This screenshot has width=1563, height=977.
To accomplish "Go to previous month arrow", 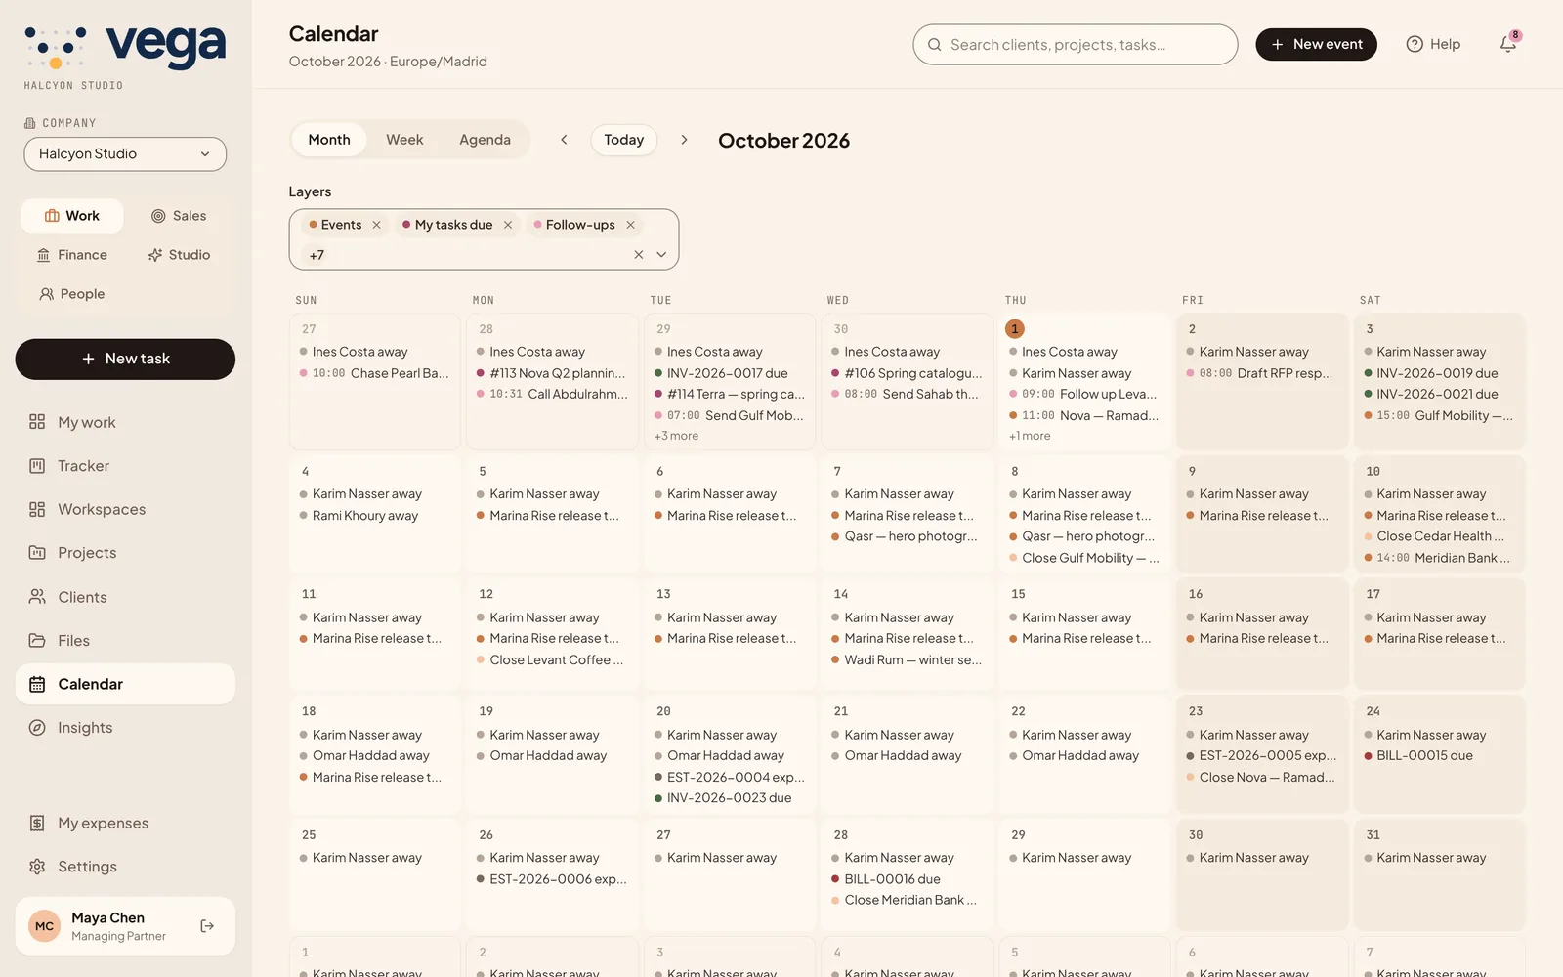I will pos(564,140).
